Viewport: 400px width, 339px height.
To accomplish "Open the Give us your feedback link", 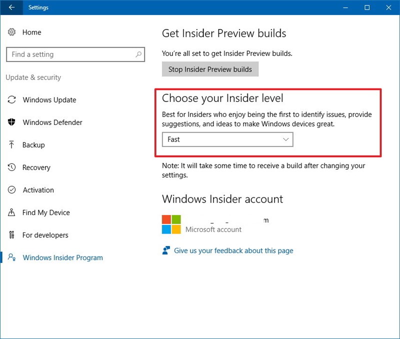I will [233, 250].
